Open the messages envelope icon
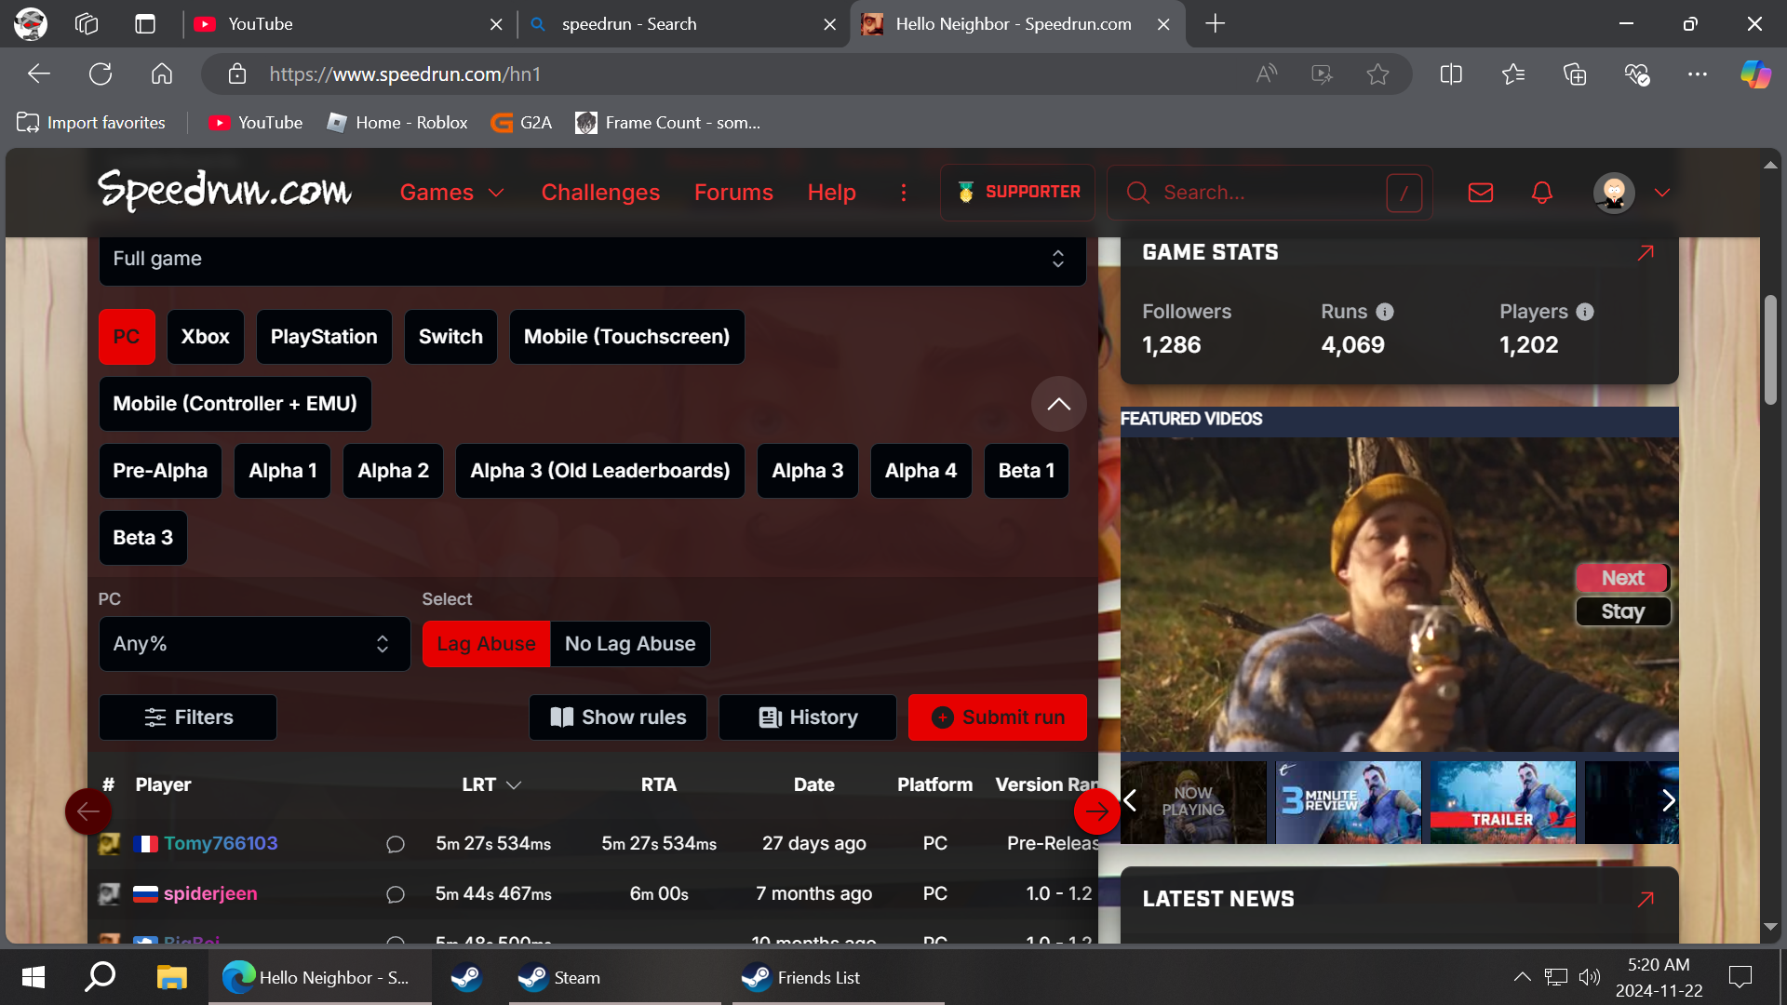Viewport: 1787px width, 1005px height. tap(1481, 193)
